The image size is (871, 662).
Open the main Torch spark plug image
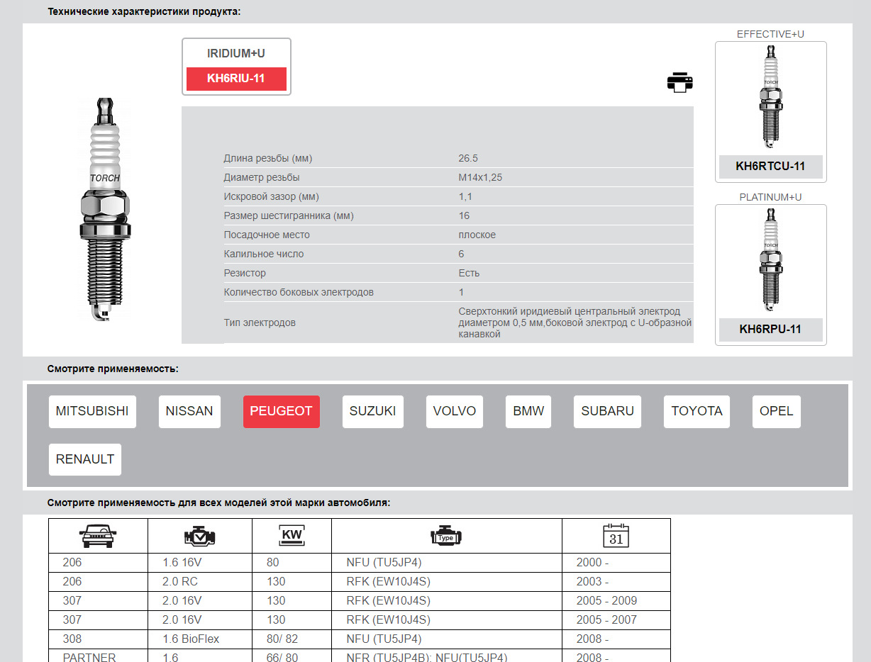click(105, 210)
